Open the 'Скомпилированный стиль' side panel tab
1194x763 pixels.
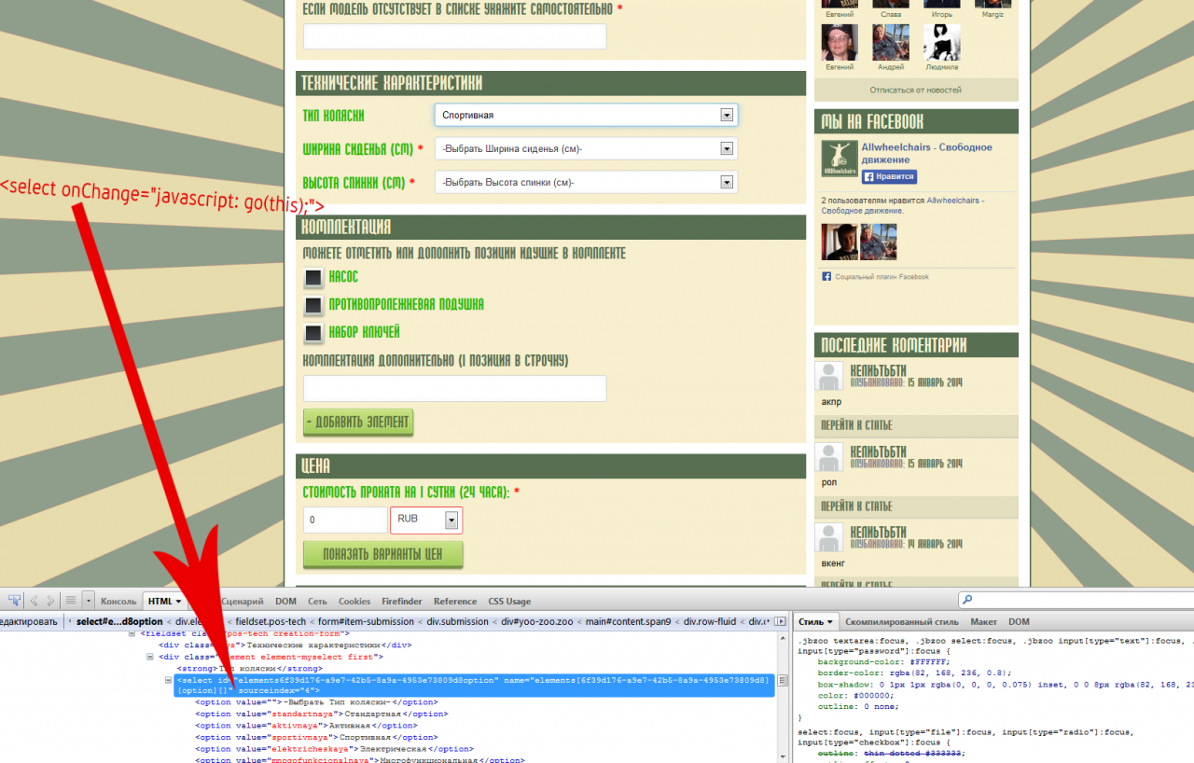click(901, 621)
